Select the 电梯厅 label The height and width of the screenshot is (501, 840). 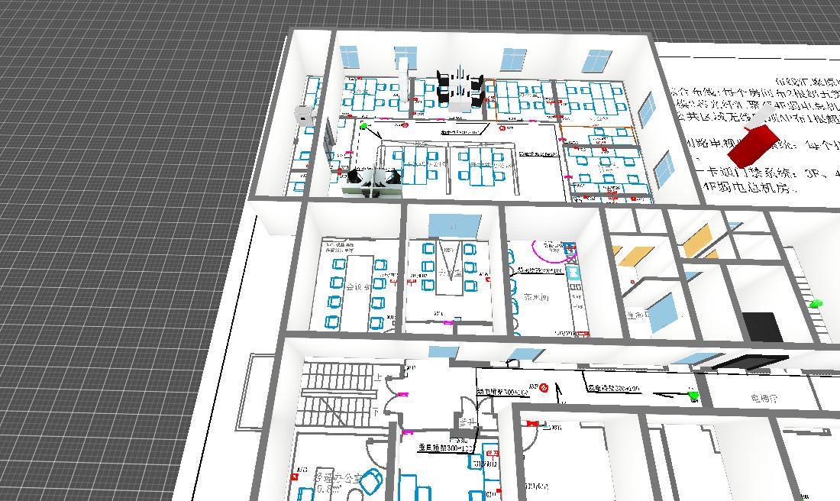click(764, 399)
